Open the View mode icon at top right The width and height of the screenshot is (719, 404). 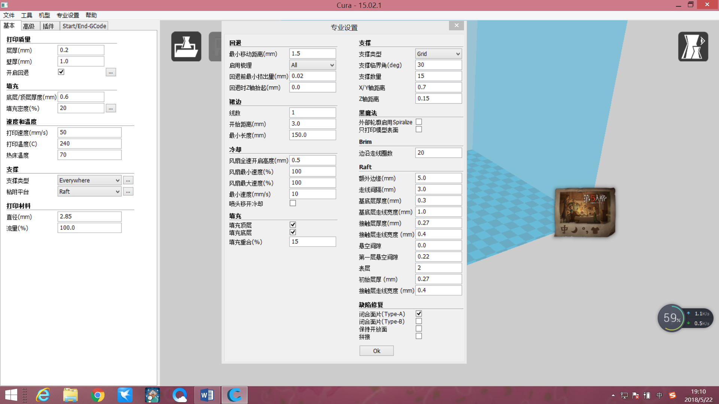click(x=693, y=46)
